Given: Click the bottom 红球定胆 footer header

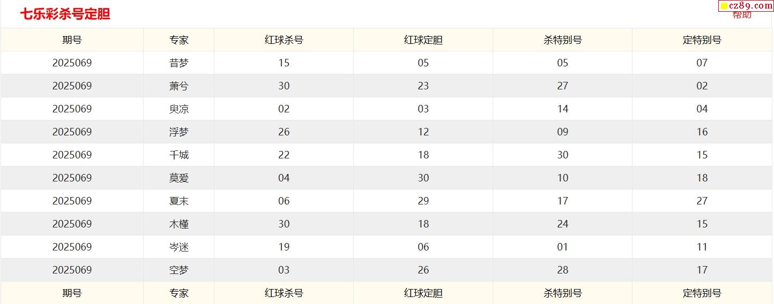Looking at the screenshot, I should click(x=423, y=293).
